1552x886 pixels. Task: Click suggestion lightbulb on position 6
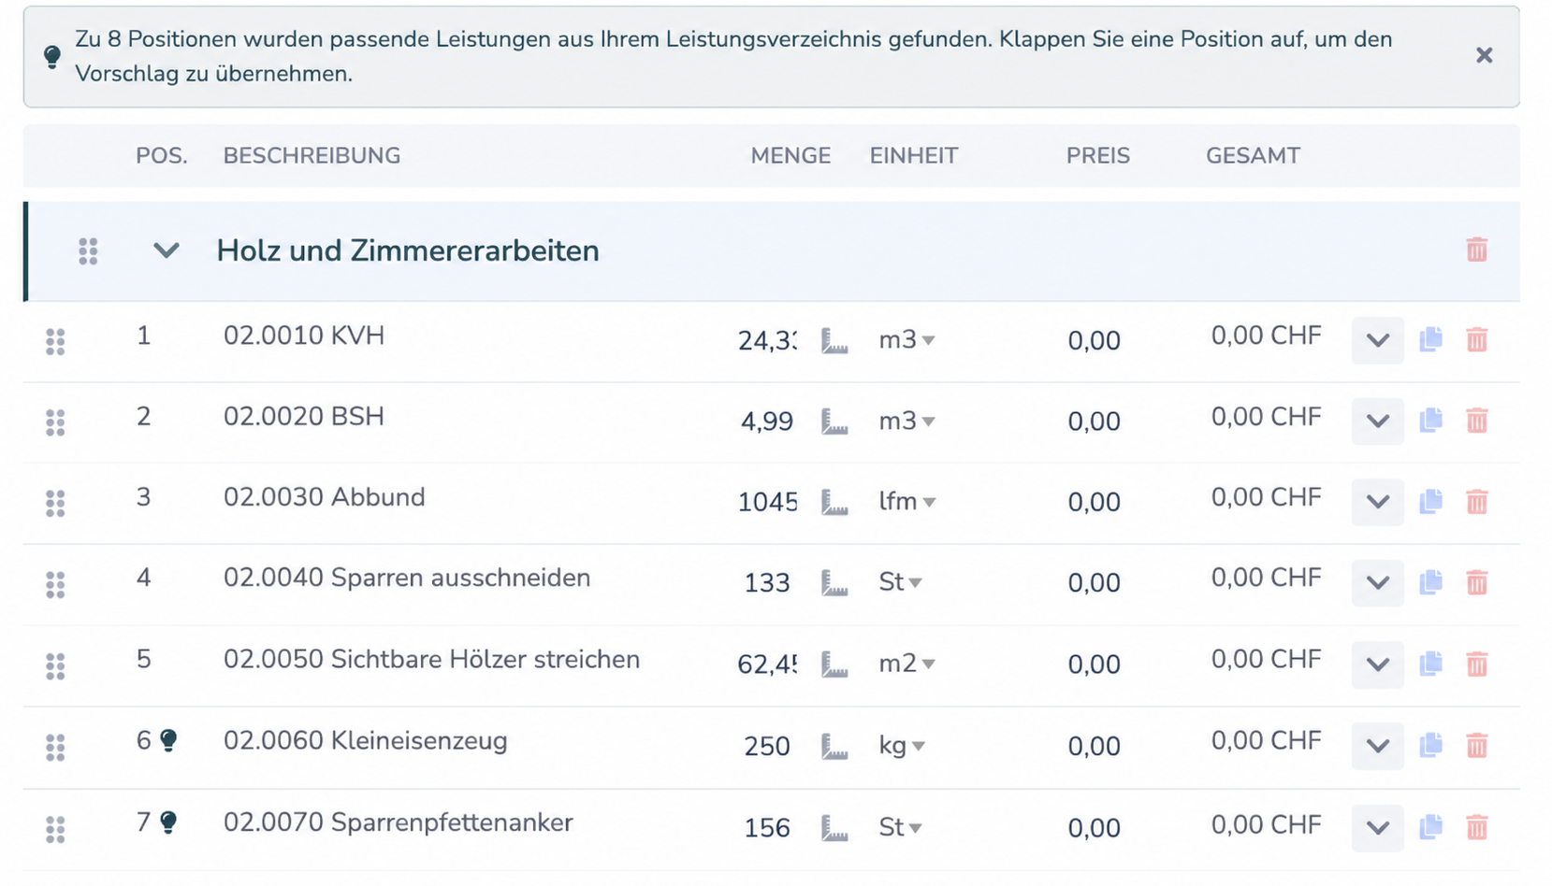tap(168, 740)
